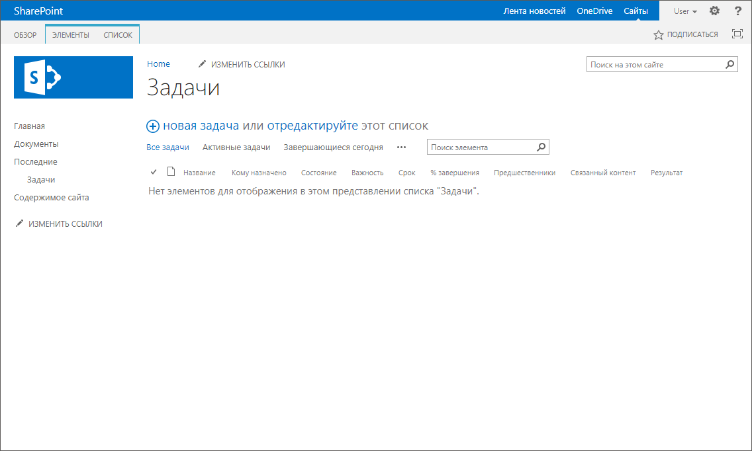Click Последние in left navigation
Viewport: 752px width, 451px height.
pyautogui.click(x=36, y=161)
